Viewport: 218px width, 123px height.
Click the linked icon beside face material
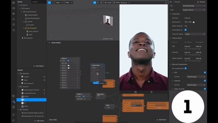pos(44,80)
